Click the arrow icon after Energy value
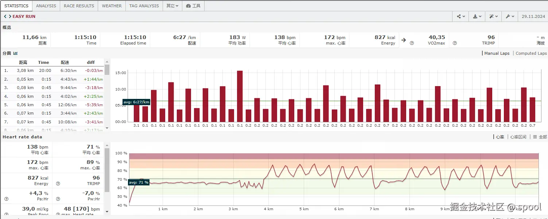Image resolution: width=548 pixels, height=219 pixels. coord(404,40)
